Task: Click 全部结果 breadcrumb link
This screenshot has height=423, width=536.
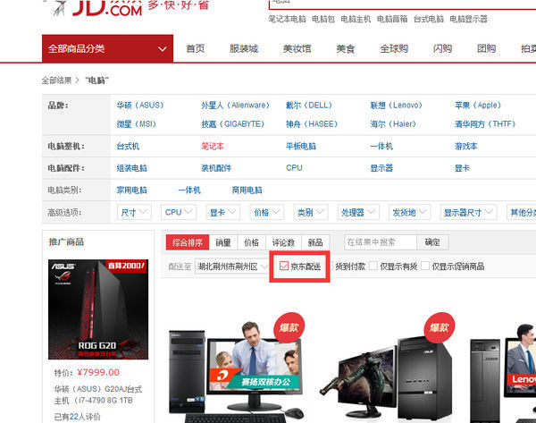Action: click(56, 80)
